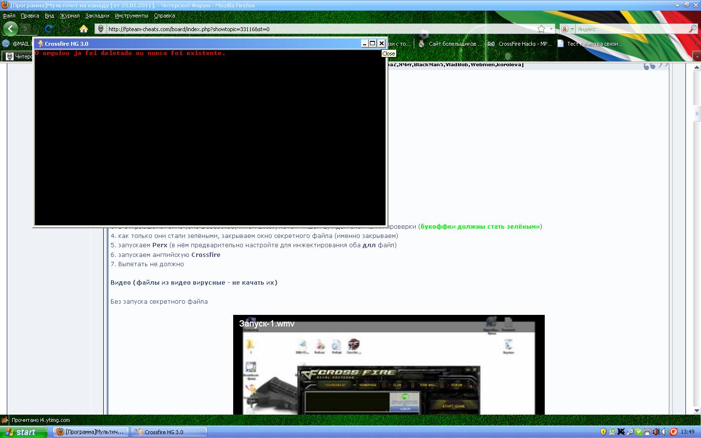Click the Firefox status bar icon
The height and width of the screenshot is (438, 701).
tap(5, 420)
